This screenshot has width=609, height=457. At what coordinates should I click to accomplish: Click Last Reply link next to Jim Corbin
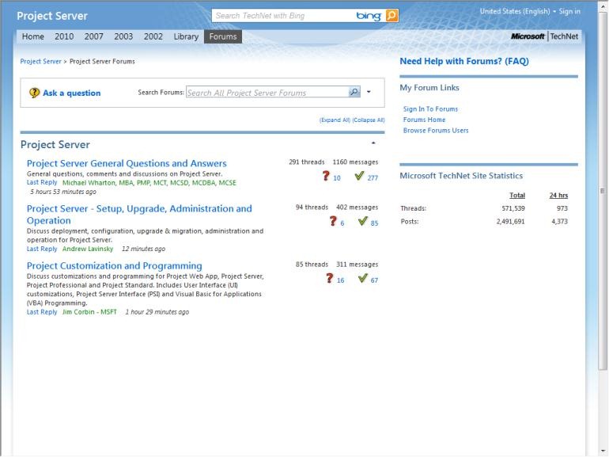point(42,312)
